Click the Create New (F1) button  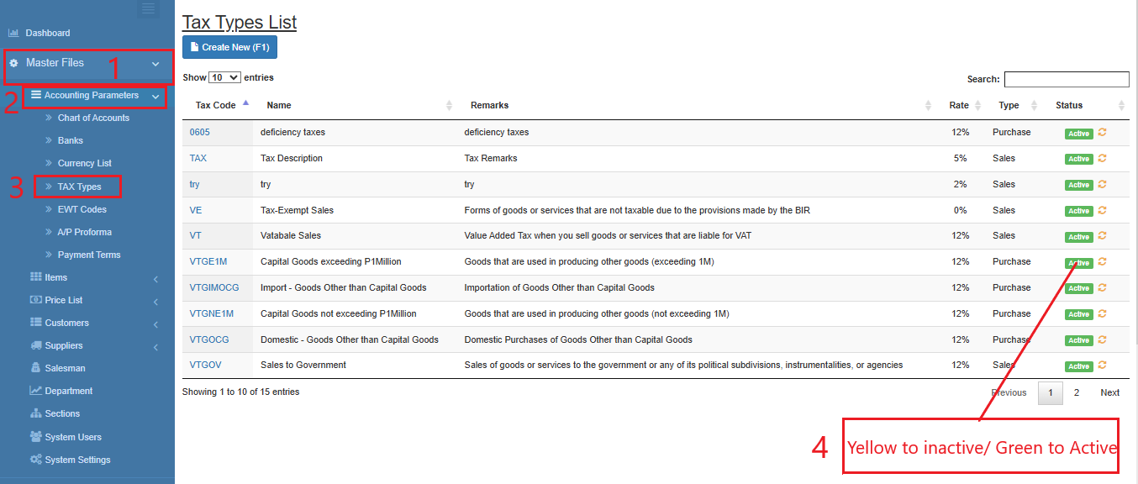pos(229,48)
